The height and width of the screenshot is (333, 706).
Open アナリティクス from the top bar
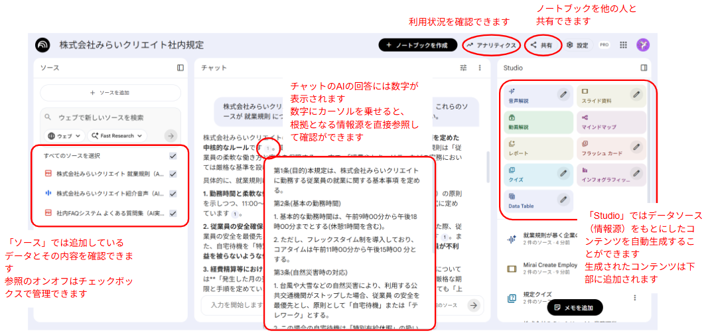click(x=491, y=45)
